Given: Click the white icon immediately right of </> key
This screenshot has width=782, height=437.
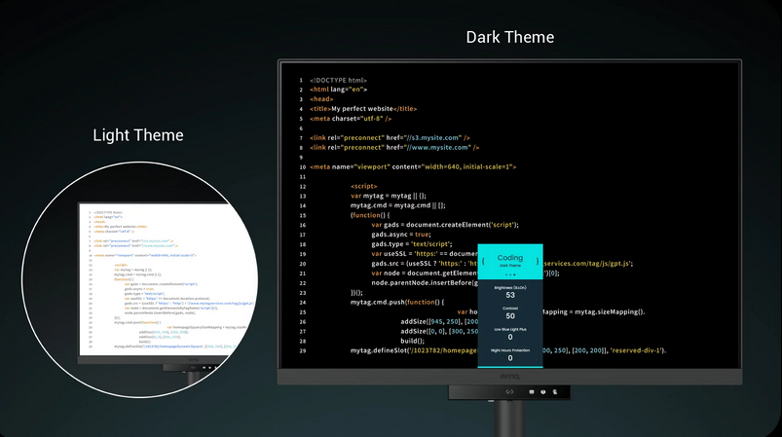Looking at the screenshot, I should tap(531, 391).
